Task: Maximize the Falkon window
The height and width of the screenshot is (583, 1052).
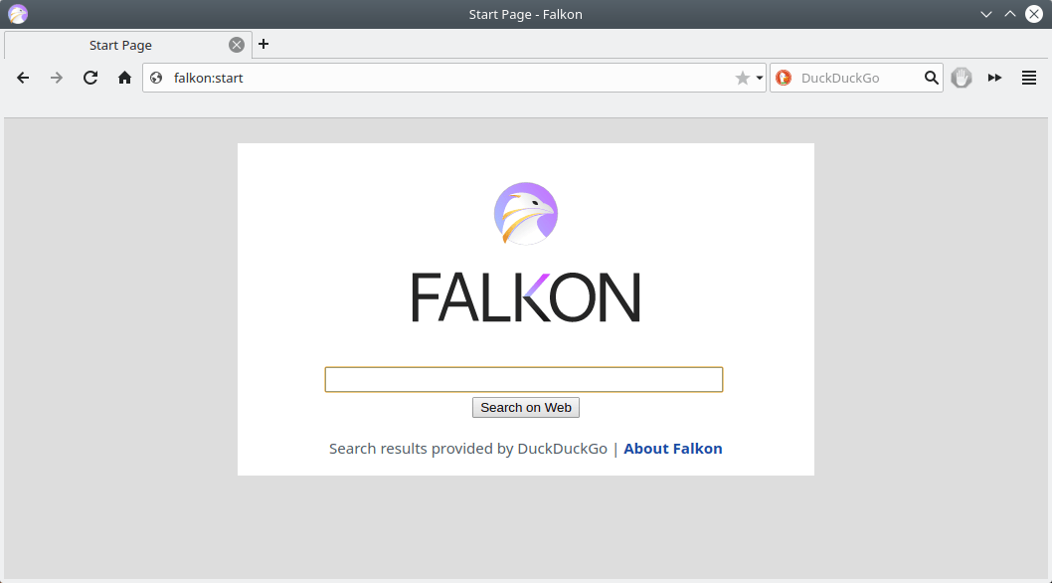Action: (1009, 14)
